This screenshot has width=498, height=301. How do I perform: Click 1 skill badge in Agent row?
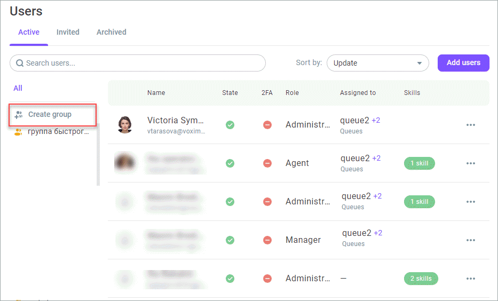(x=419, y=163)
